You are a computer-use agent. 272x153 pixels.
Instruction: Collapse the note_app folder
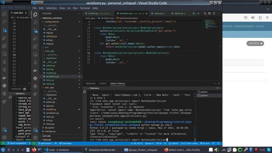(49, 51)
